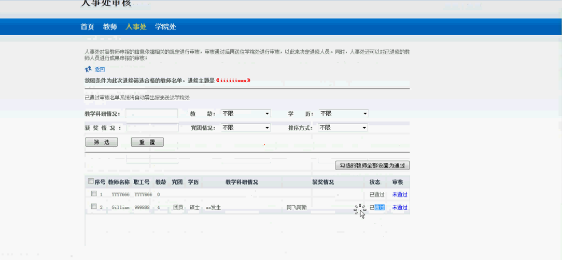Click the 硕士 education cell
Image resolution: width=562 pixels, height=260 pixels.
(194, 207)
